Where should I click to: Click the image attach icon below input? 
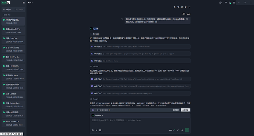click(100, 130)
